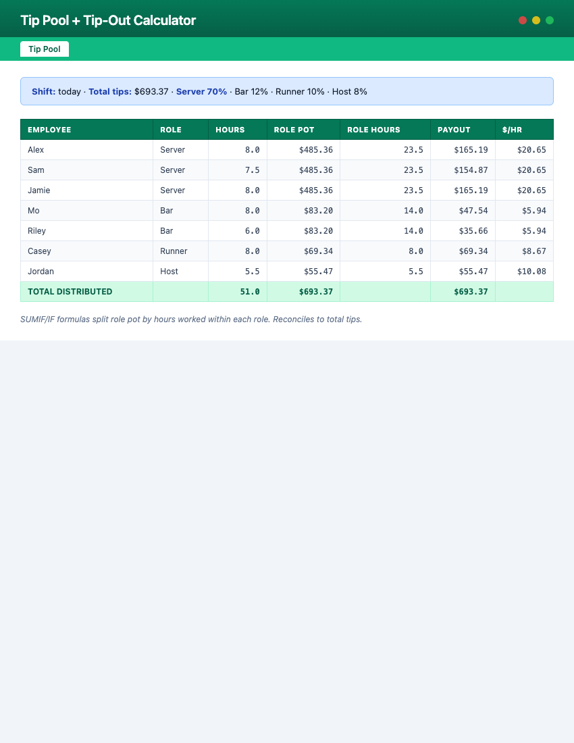Viewport: 574px width, 743px height.
Task: Click the 'Tip Pool + Tip-Out Calculator' title
Action: (108, 20)
